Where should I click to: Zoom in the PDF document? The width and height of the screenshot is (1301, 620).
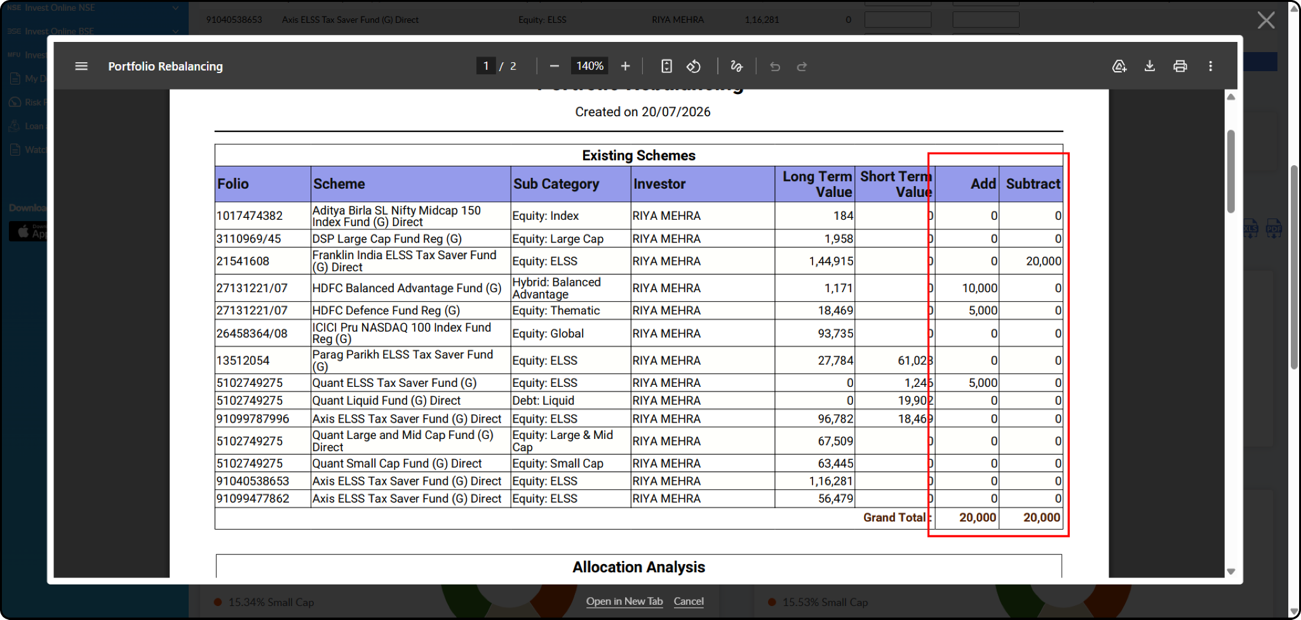click(625, 66)
